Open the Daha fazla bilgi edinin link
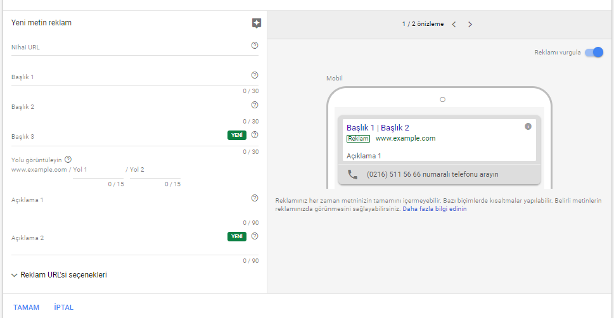 434,208
